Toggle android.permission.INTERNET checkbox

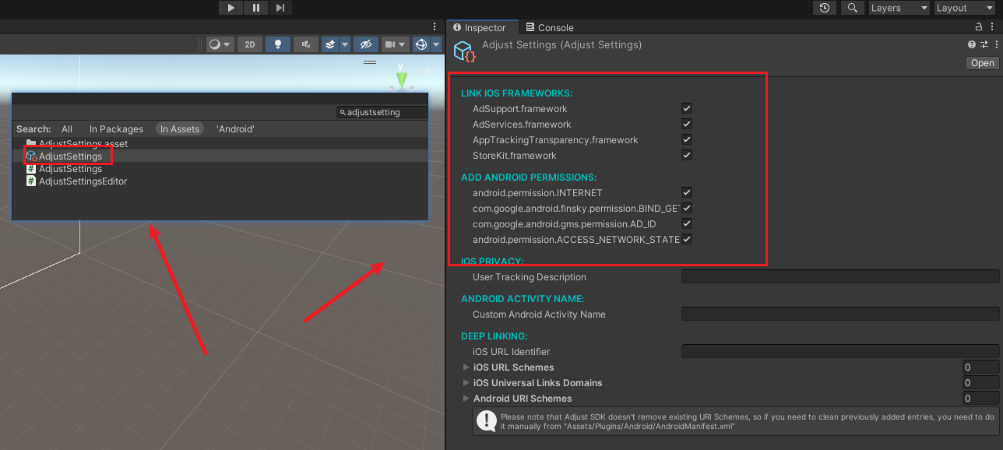click(x=686, y=192)
